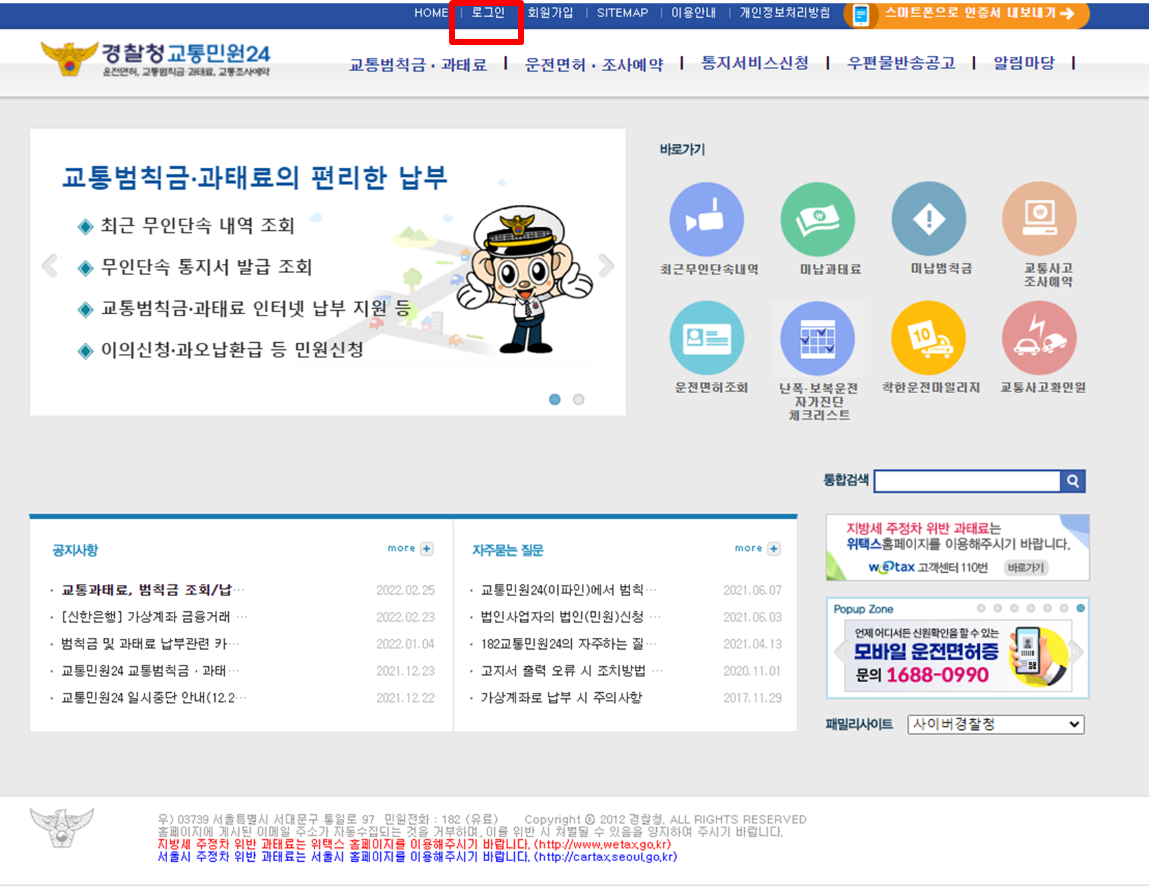
Task: Open 최근무인단속내역 shortcut icon
Action: pyautogui.click(x=707, y=219)
